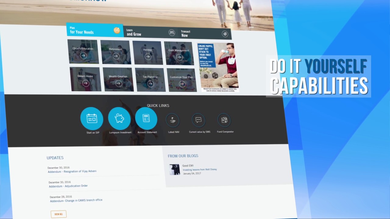Image resolution: width=390 pixels, height=219 pixels.
Task: Click the January 04, 2017 blog date
Action: click(x=192, y=173)
